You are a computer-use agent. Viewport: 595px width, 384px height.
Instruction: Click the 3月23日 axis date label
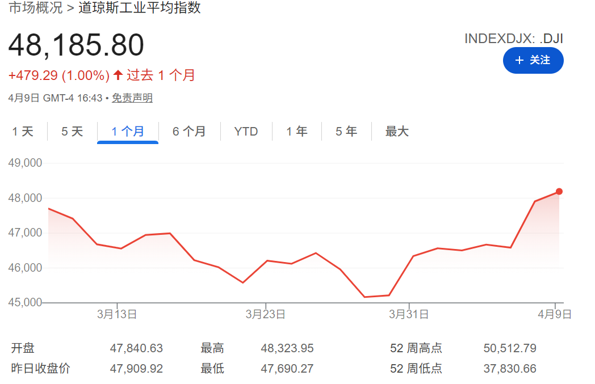click(x=267, y=313)
